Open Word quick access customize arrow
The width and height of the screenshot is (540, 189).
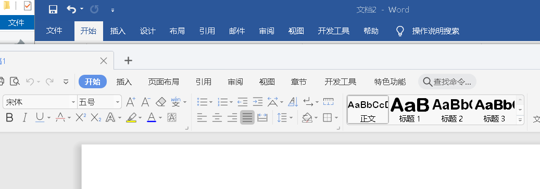tap(112, 10)
